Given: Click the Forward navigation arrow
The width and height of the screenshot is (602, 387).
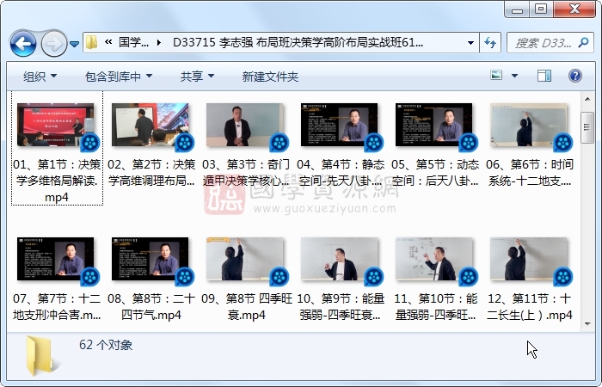Looking at the screenshot, I should coord(53,43).
